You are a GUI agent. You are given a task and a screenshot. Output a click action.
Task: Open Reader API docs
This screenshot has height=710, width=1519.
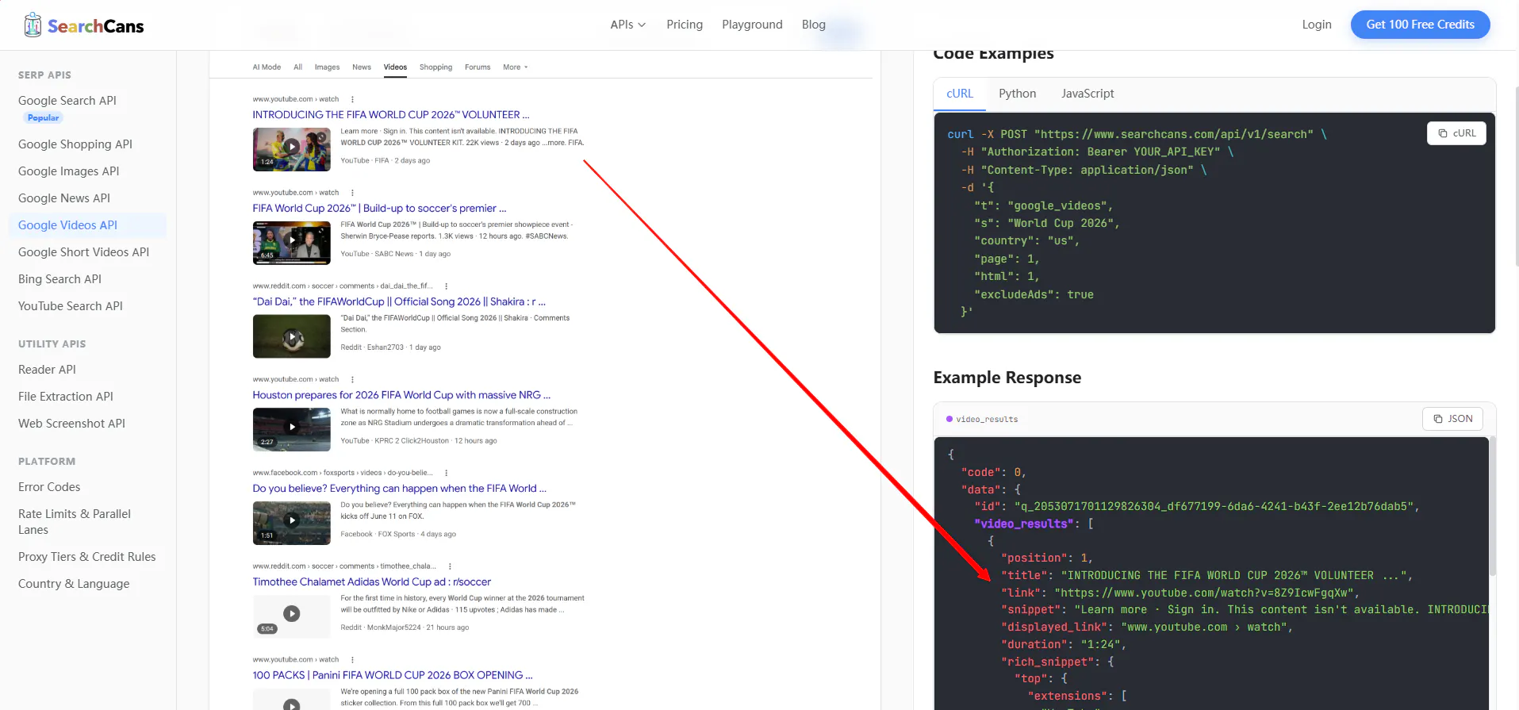48,370
